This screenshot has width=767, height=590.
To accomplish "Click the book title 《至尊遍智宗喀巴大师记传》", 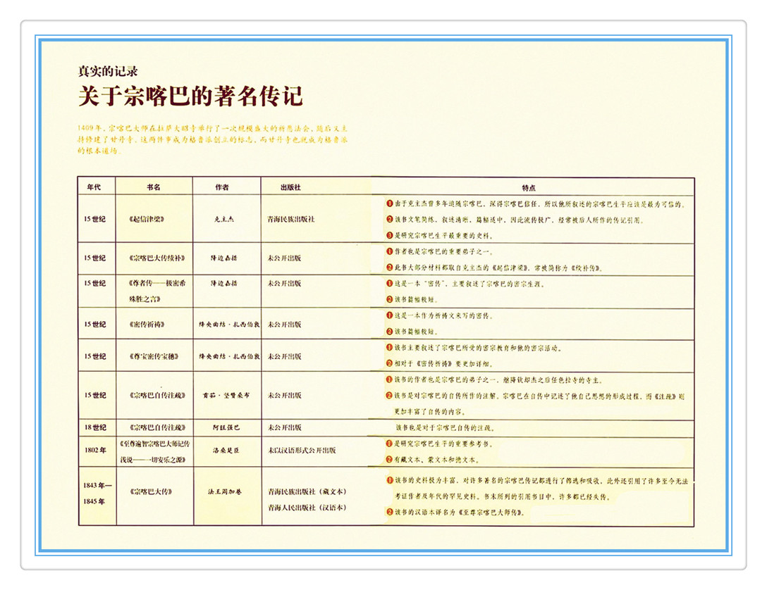I will pyautogui.click(x=154, y=444).
